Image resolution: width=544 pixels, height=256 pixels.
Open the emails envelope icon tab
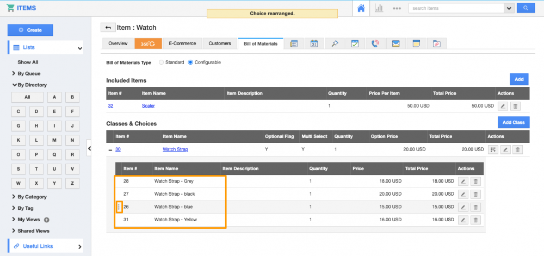[396, 43]
